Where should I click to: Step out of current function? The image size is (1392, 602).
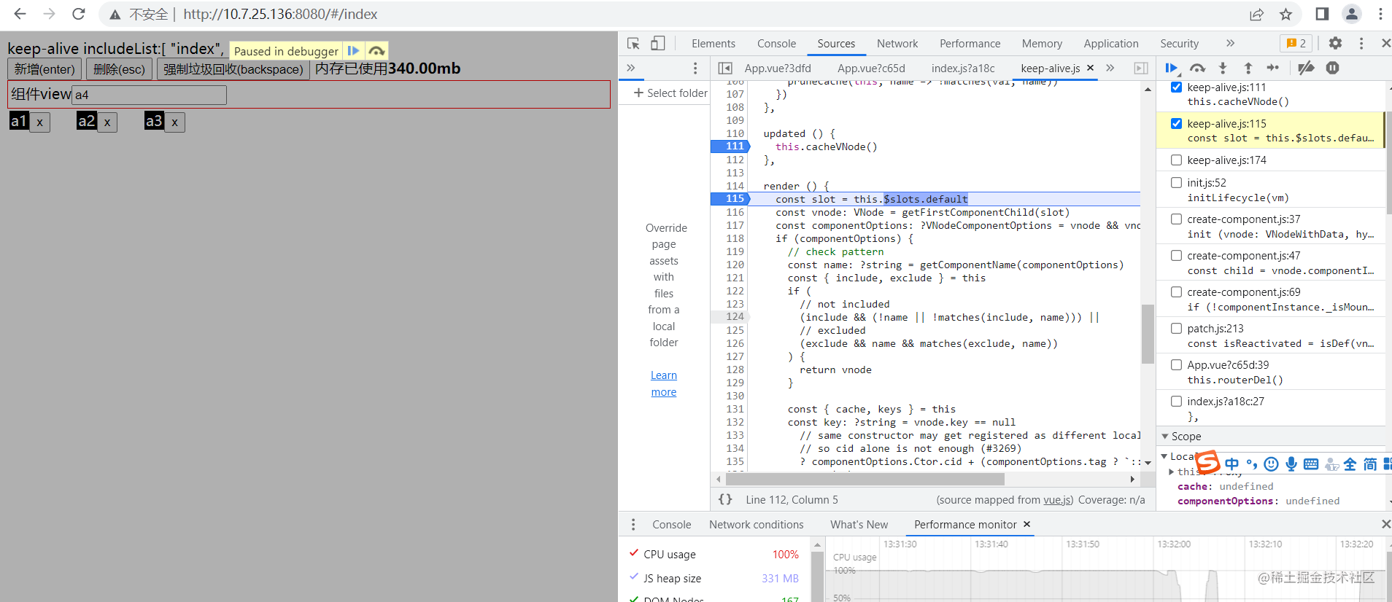[x=1248, y=68]
